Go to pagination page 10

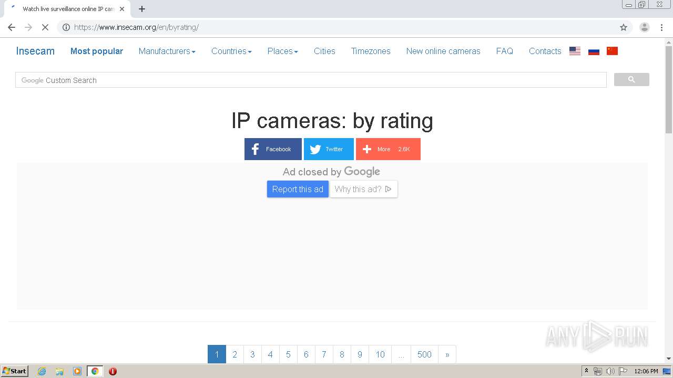380,354
